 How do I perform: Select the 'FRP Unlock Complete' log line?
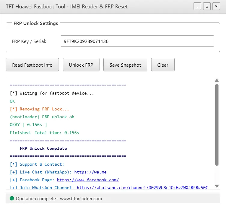(x=43, y=148)
